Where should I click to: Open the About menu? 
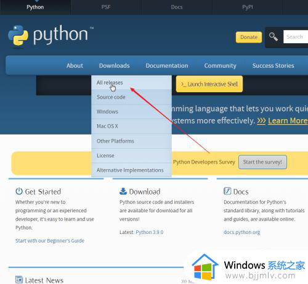coord(75,65)
